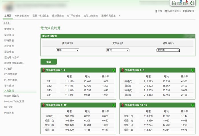
Task: Click green status light of 外區廊道插座 5~8
Action: pos(193,70)
